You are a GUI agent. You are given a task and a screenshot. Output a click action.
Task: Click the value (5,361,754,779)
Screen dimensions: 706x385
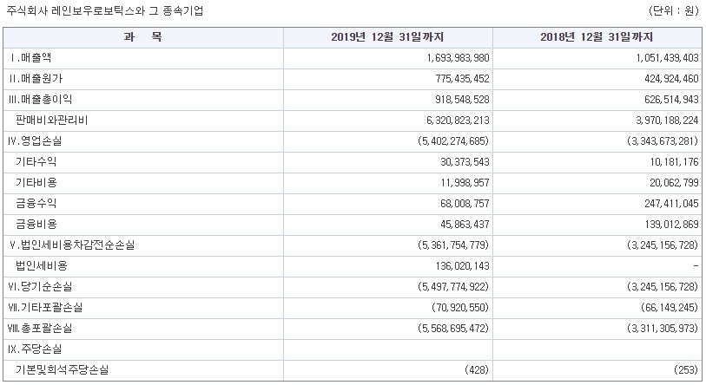point(453,245)
